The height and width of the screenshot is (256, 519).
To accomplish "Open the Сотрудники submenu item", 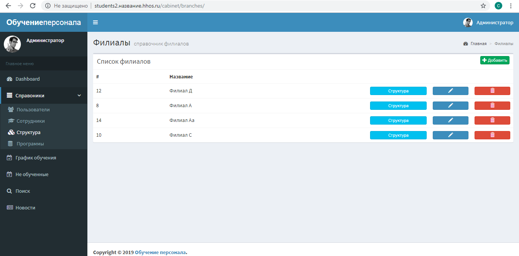I will pyautogui.click(x=44, y=121).
